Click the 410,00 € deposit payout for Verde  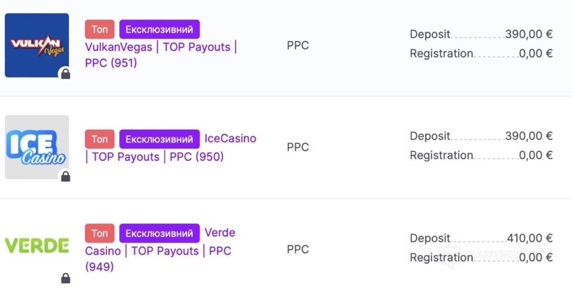(530, 238)
